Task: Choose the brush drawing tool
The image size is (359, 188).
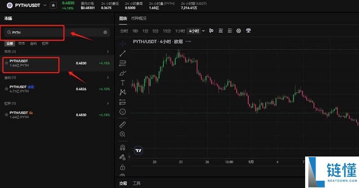Action: (x=123, y=73)
